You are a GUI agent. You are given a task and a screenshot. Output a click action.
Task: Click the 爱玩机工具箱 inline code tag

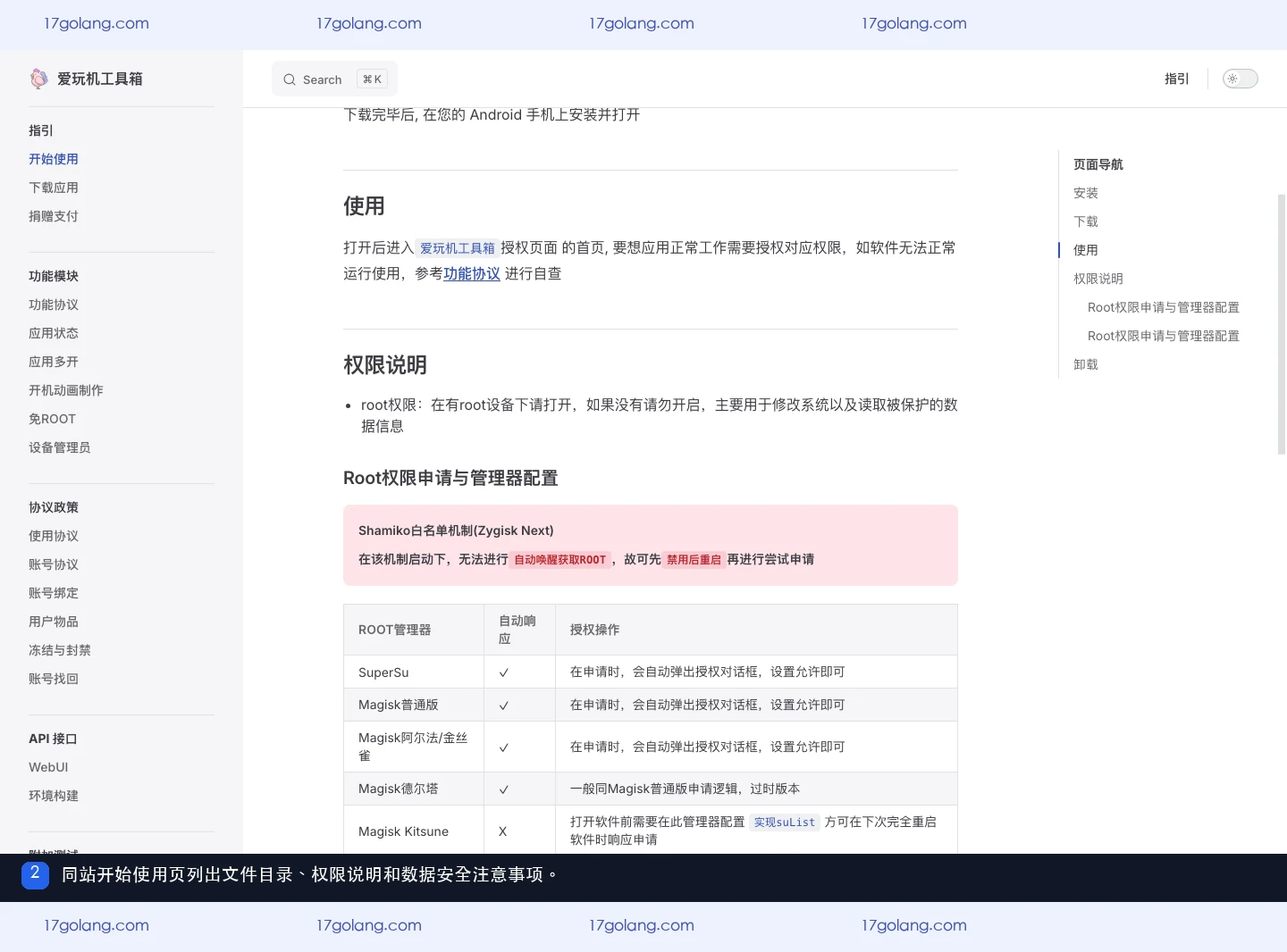[x=458, y=248]
